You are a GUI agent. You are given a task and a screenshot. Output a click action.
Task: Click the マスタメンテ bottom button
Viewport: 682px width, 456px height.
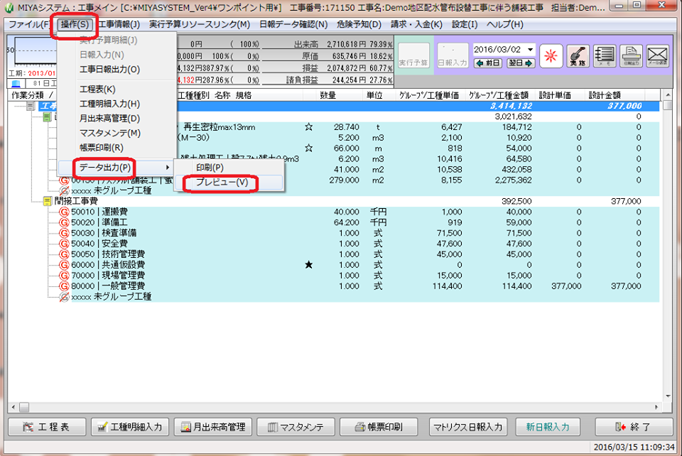[x=296, y=427]
